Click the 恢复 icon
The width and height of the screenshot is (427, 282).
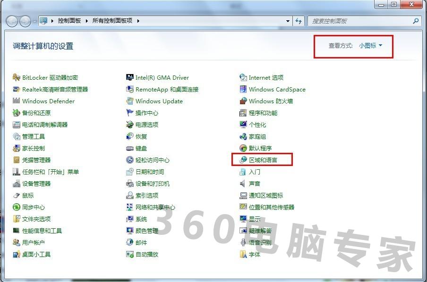130,136
